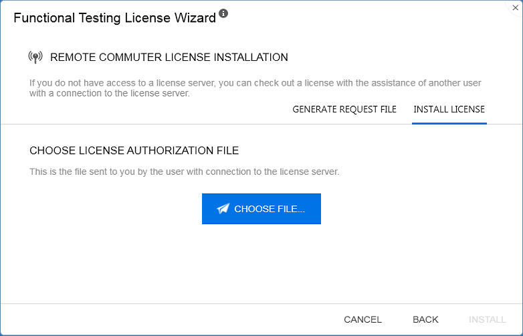Click the blank footer area left of Cancel
Screen dimensions: 523x336
click(167, 319)
